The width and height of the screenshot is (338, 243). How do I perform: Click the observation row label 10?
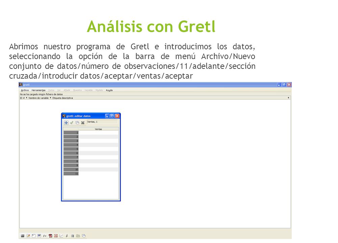71,169
